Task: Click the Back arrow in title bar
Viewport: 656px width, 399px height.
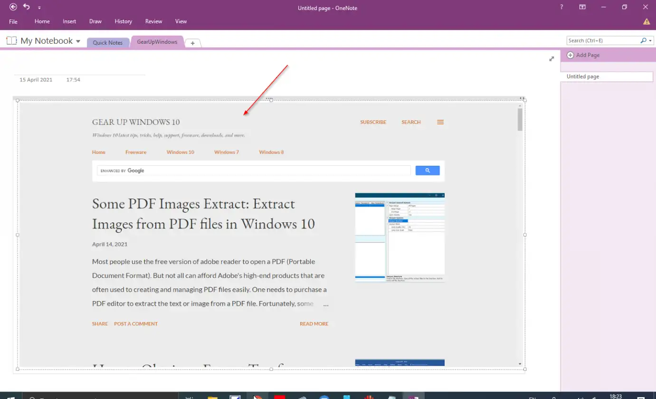Action: pyautogui.click(x=13, y=7)
